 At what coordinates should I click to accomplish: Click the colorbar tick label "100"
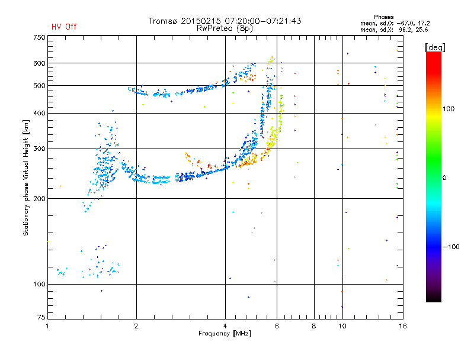click(449, 109)
